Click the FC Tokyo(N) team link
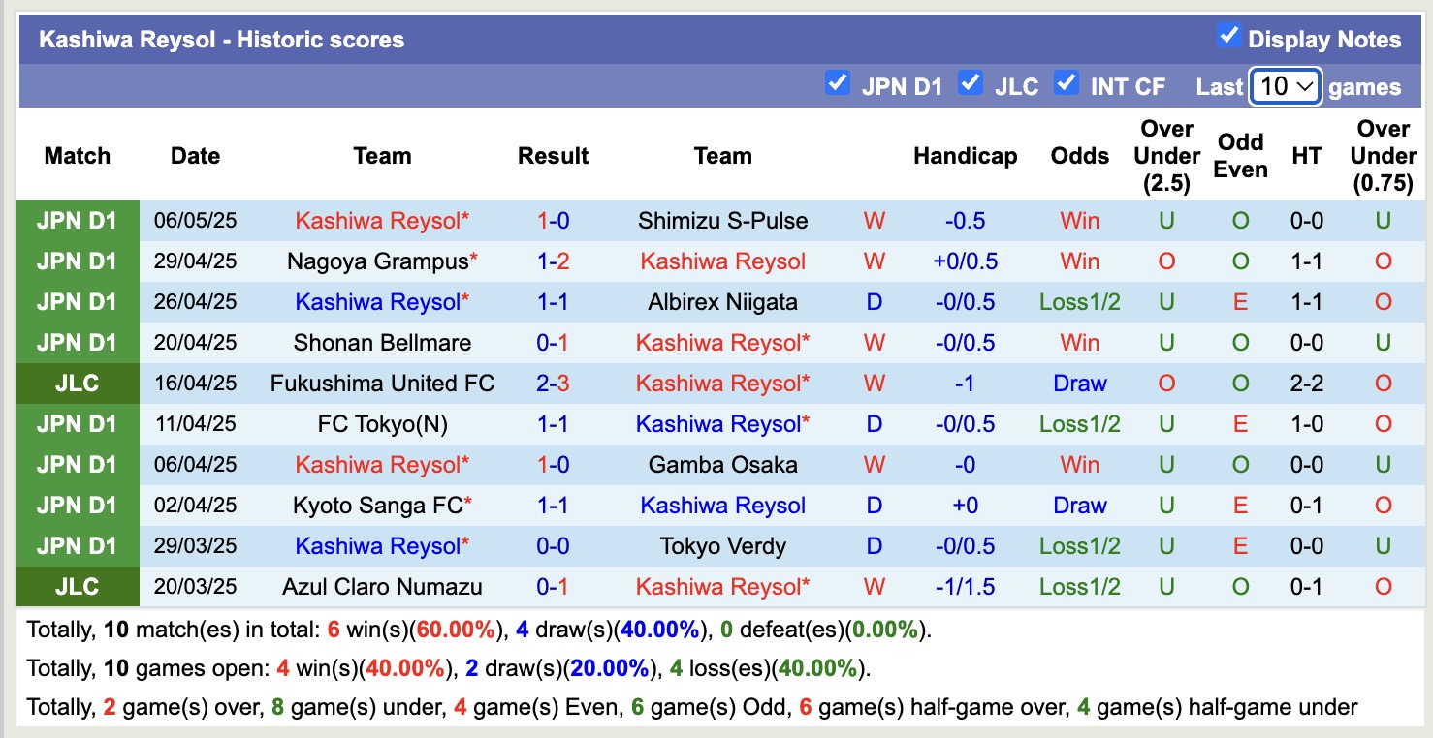The height and width of the screenshot is (738, 1433). coord(382,424)
